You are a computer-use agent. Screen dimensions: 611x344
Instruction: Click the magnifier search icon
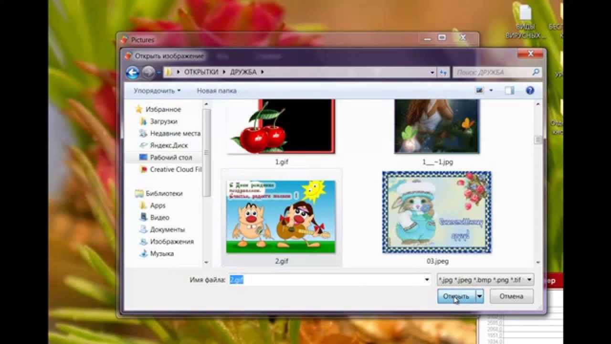tap(536, 72)
